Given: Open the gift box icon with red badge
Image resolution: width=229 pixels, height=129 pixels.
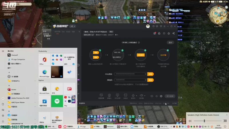Looking at the screenshot, I should tap(155, 33).
